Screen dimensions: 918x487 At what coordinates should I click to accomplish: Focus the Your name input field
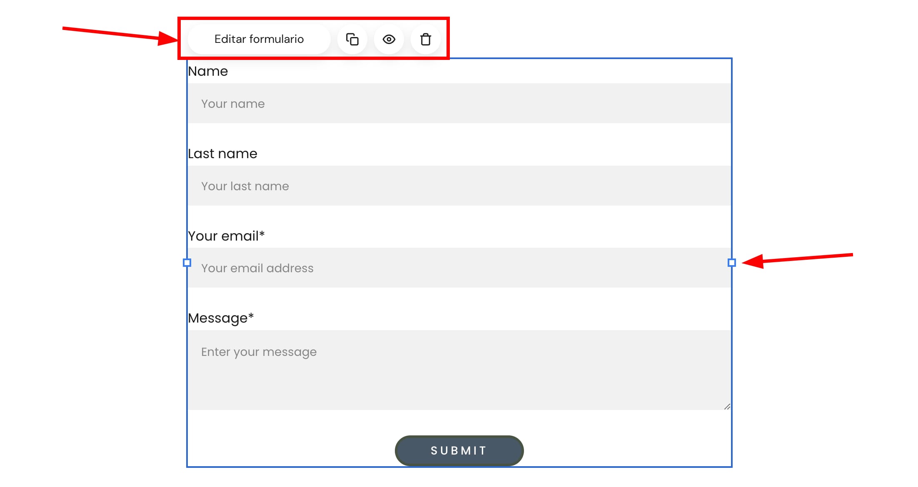pyautogui.click(x=459, y=104)
